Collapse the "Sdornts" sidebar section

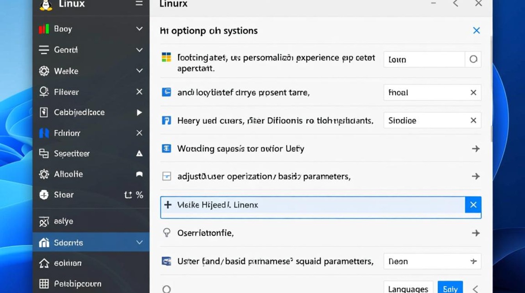coord(139,242)
